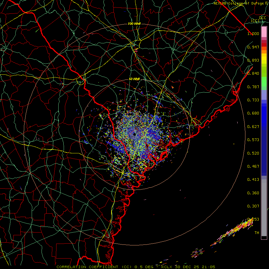The width and height of the screenshot is (269, 269).
Task: Click the 0.573 scale value
Action: pos(253,140)
